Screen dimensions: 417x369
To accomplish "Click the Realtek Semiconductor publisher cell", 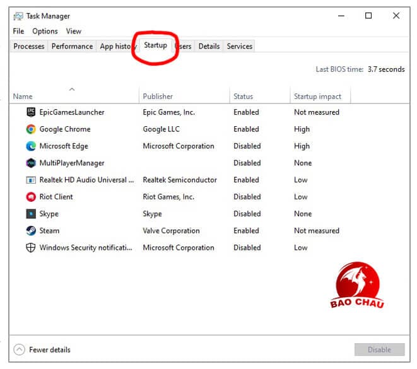I will coord(180,180).
